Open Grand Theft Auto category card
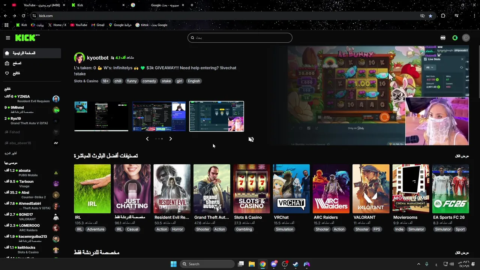The image size is (480, 270). pos(212,189)
